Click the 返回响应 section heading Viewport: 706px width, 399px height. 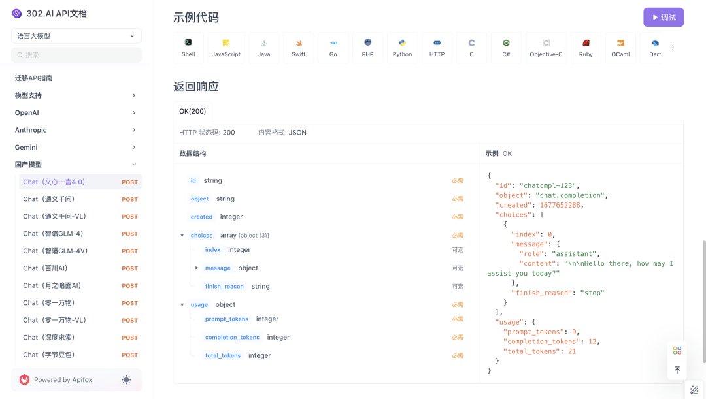coord(196,86)
